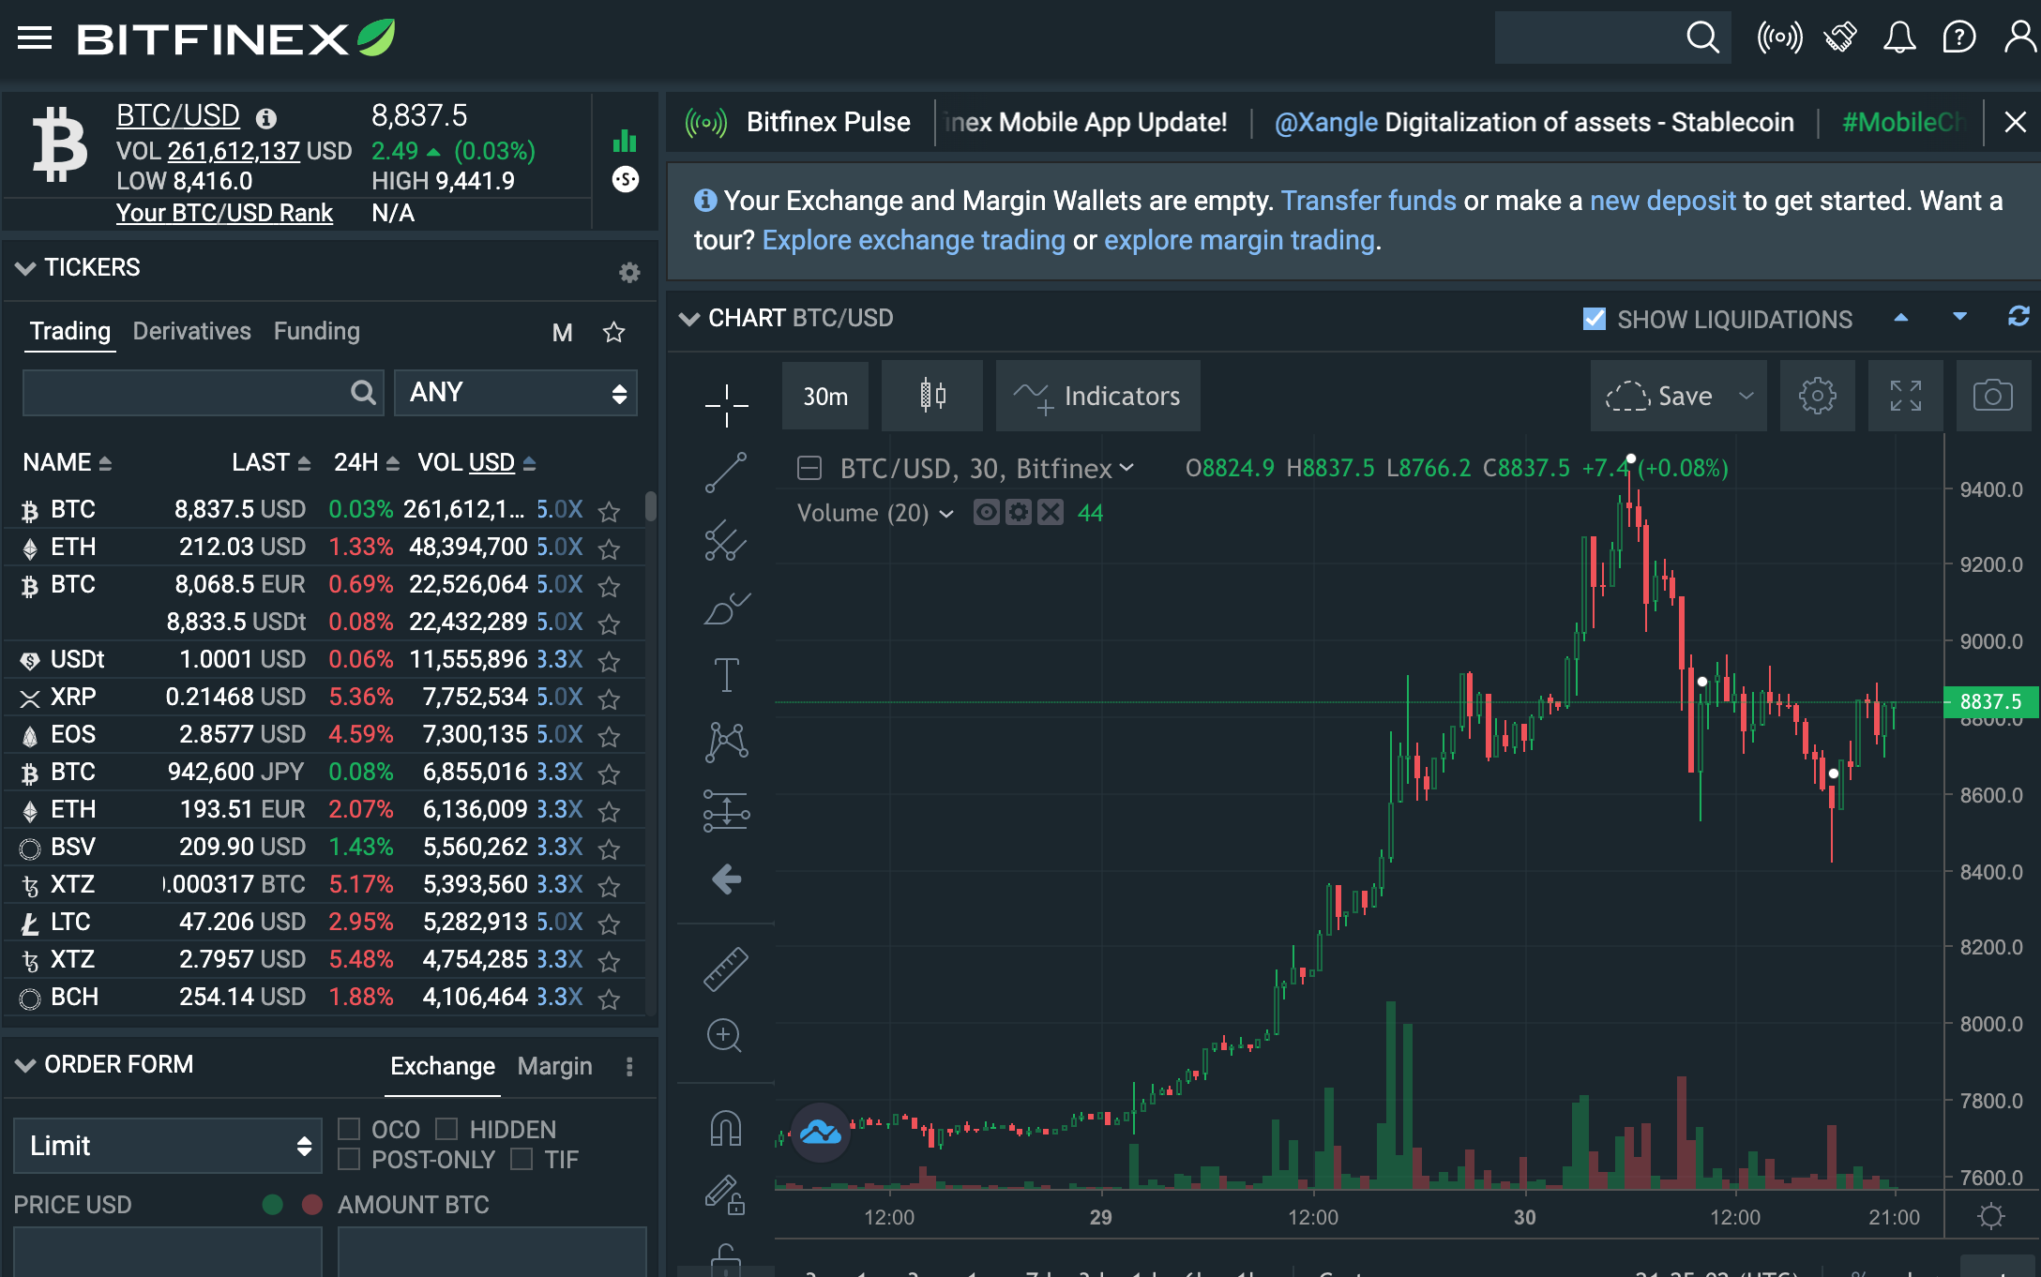Open chart settings via the gear icon

(1817, 396)
